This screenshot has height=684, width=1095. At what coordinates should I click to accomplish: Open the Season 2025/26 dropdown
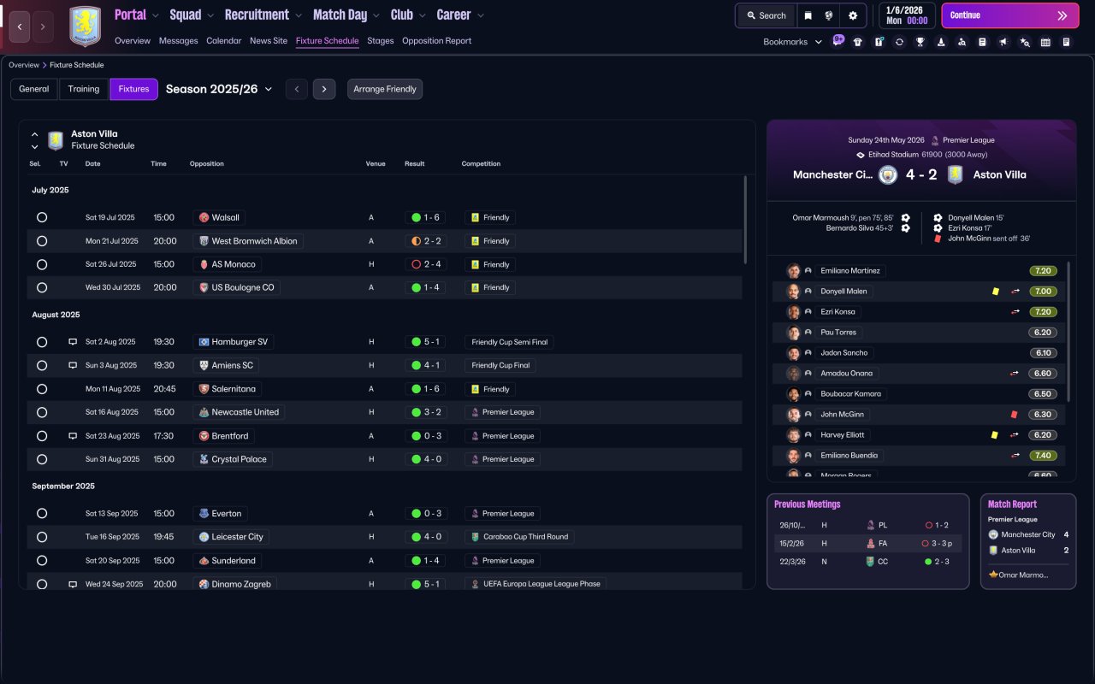[219, 89]
